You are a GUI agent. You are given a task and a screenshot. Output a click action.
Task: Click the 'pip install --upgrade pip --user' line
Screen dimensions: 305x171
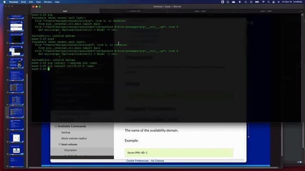(64, 63)
